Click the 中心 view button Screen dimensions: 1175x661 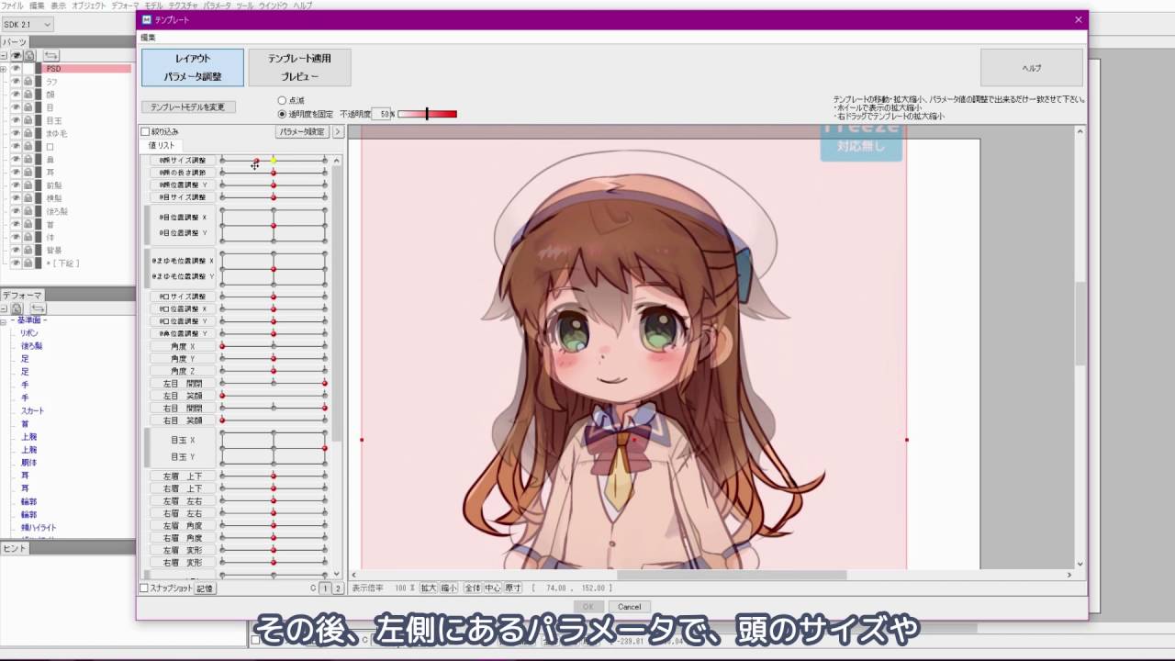[492, 588]
